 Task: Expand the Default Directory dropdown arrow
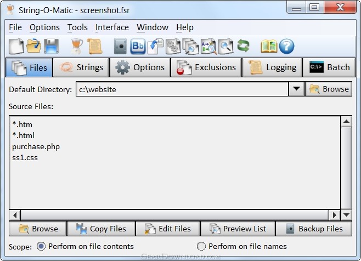[x=296, y=89]
